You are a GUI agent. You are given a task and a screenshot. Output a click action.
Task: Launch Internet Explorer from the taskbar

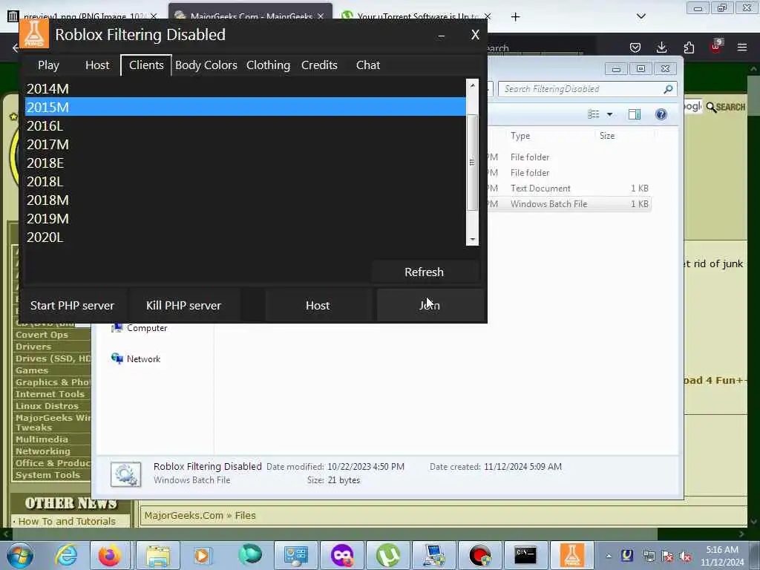click(66, 555)
